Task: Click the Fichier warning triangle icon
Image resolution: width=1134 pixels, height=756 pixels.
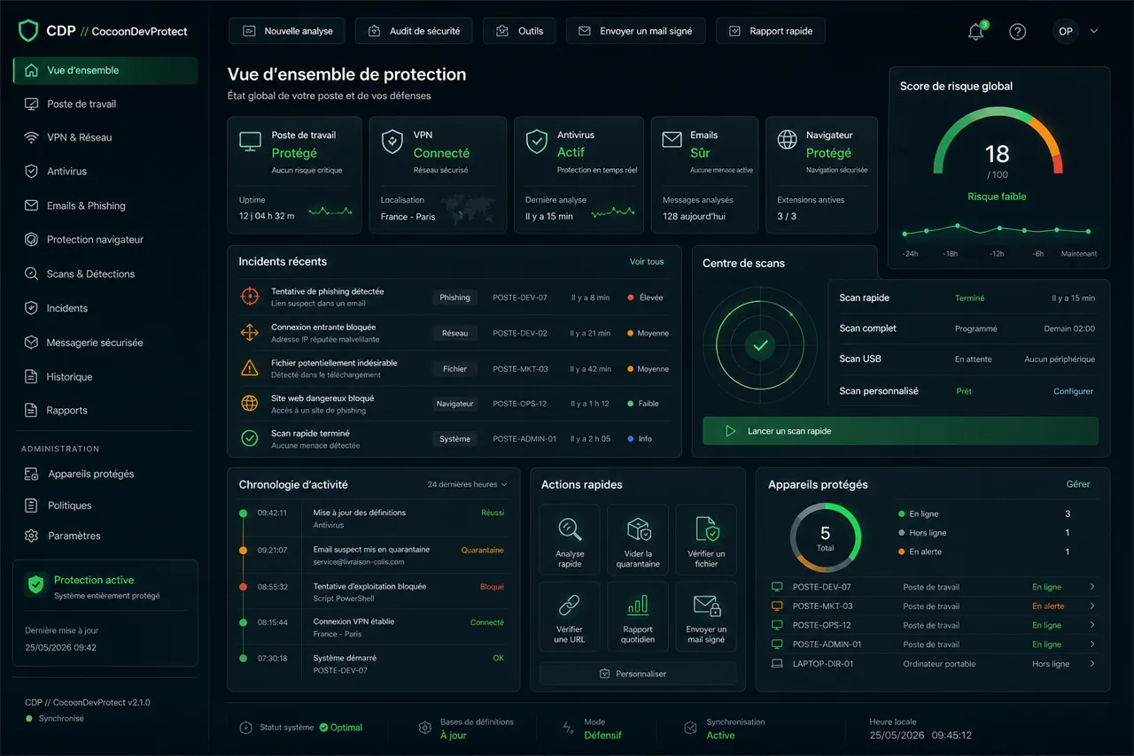Action: click(250, 367)
